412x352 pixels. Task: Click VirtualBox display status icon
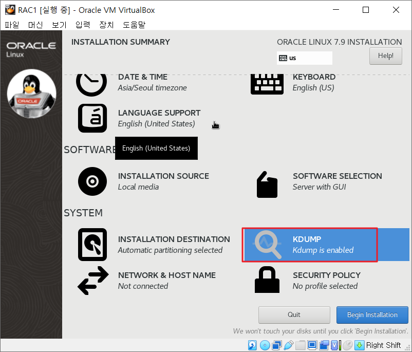(312, 345)
